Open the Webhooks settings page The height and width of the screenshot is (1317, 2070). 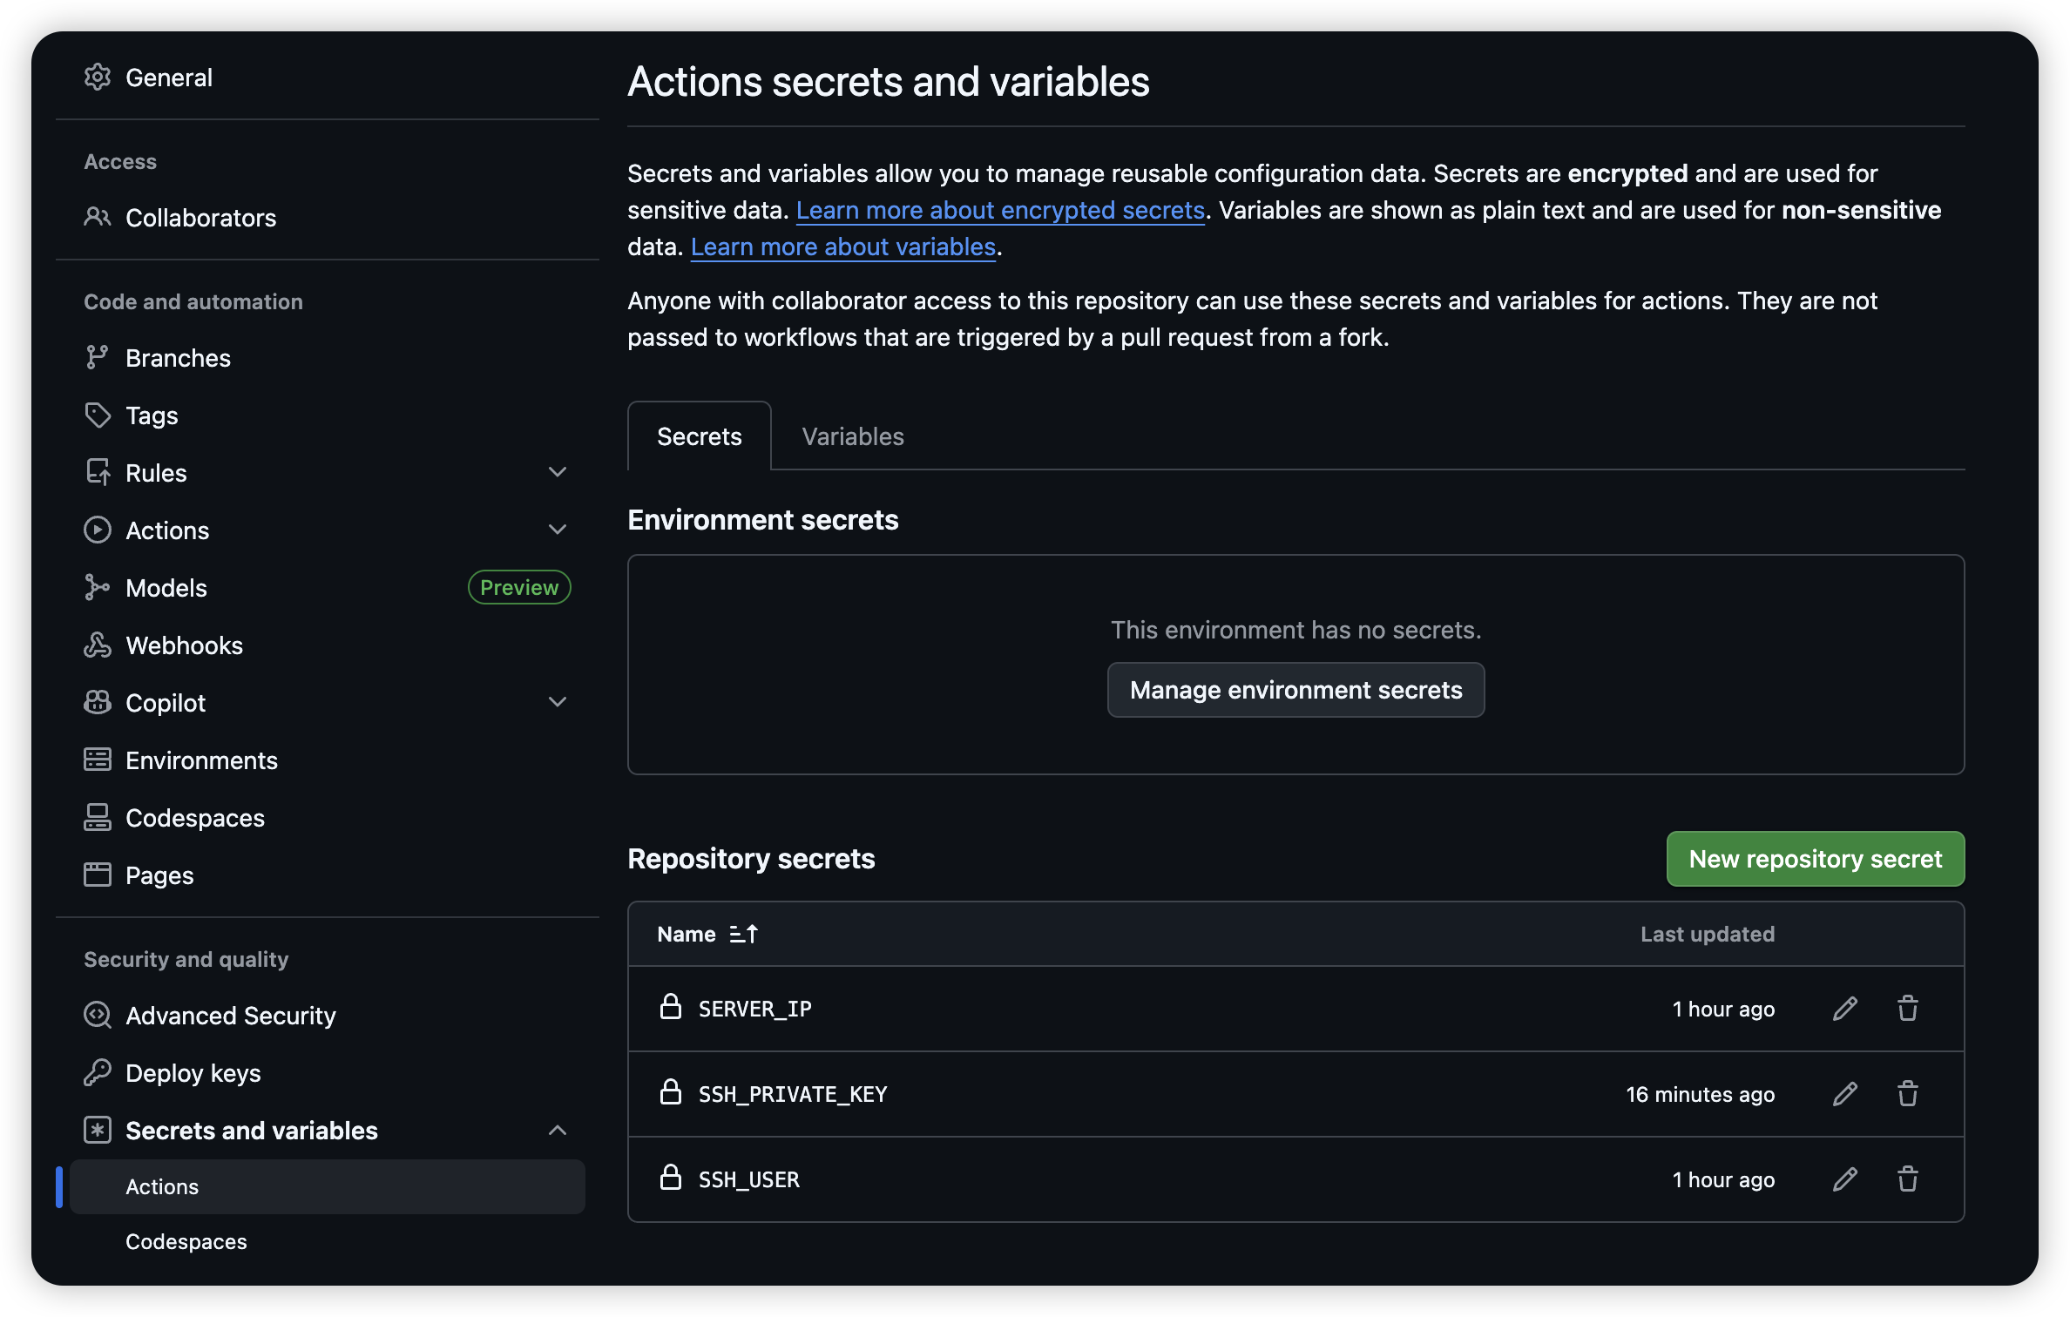click(184, 645)
